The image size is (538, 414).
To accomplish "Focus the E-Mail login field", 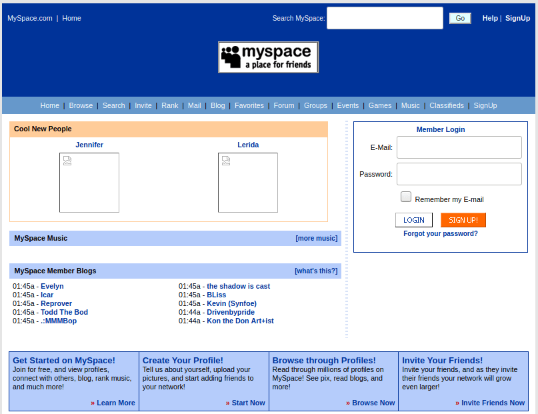I will [x=459, y=147].
